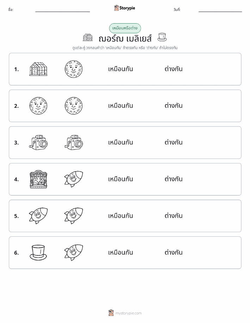Click the top hat icon in row 6

point(38,253)
